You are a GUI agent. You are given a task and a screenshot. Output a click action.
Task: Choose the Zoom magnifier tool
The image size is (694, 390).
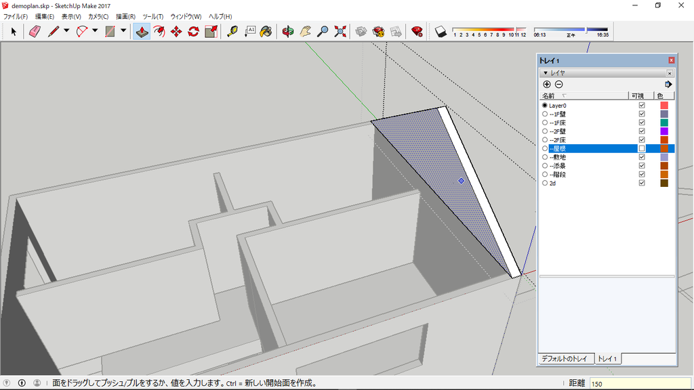323,31
